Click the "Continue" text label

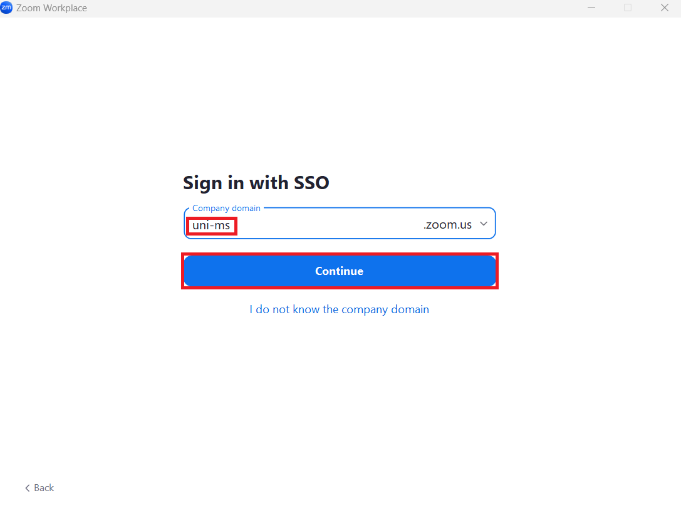(339, 271)
